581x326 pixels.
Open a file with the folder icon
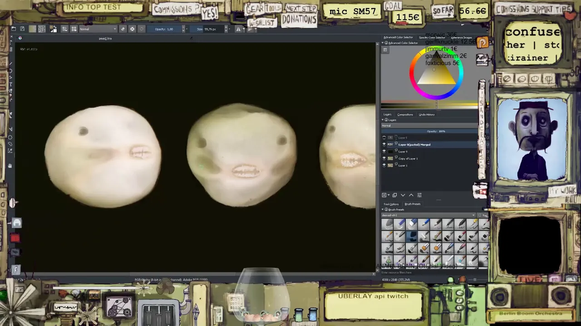pos(14,29)
